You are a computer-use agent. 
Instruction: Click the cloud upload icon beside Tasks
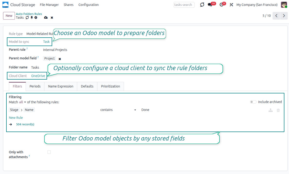pos(46,18)
